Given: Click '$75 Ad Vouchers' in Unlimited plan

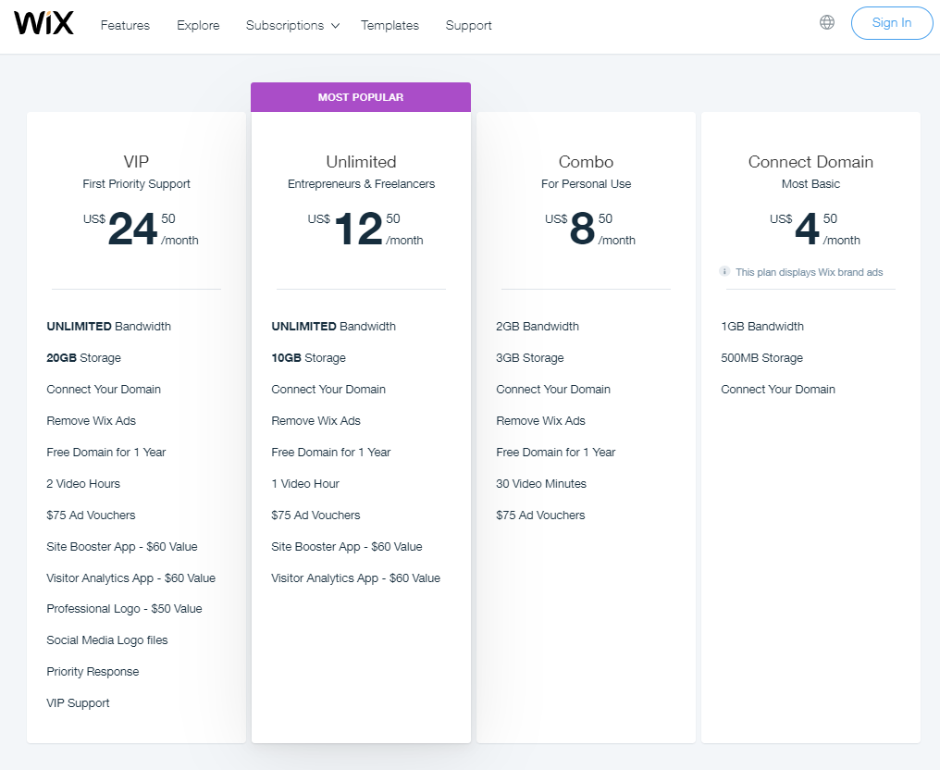Looking at the screenshot, I should (315, 515).
